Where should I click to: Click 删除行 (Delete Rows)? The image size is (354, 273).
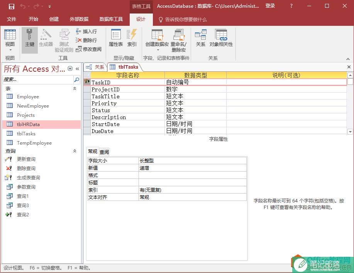(x=86, y=40)
